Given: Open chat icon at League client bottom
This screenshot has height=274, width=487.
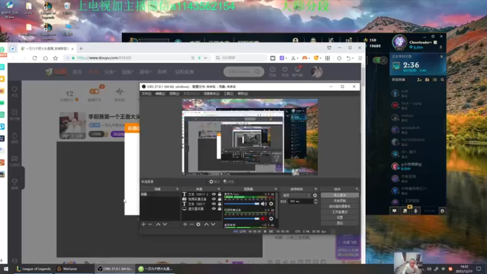Looking at the screenshot, I should point(394,211).
